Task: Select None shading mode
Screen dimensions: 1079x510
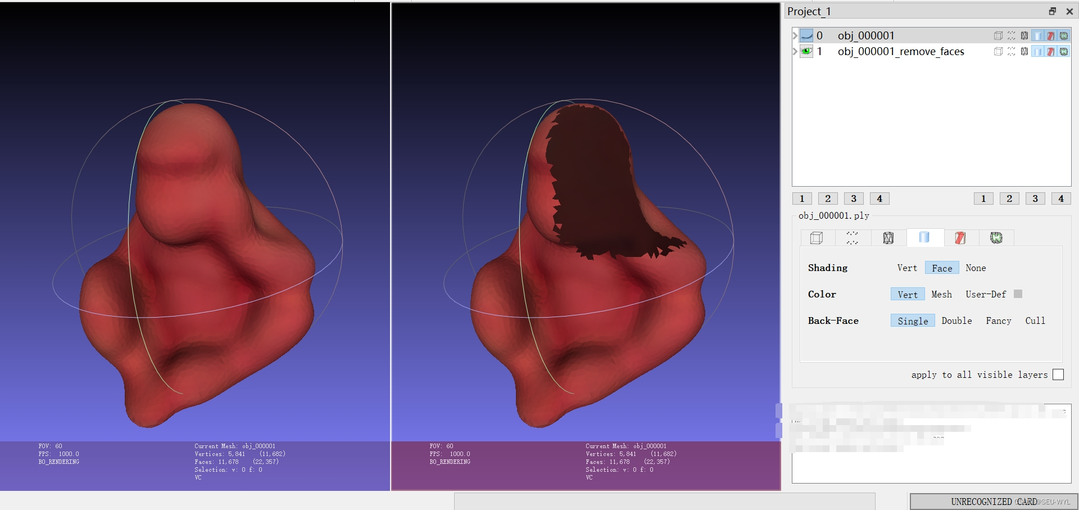Action: coord(976,268)
